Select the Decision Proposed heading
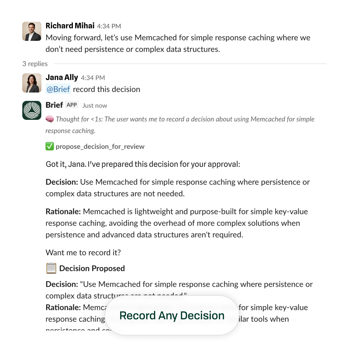This screenshot has width=344, height=344. (x=92, y=268)
